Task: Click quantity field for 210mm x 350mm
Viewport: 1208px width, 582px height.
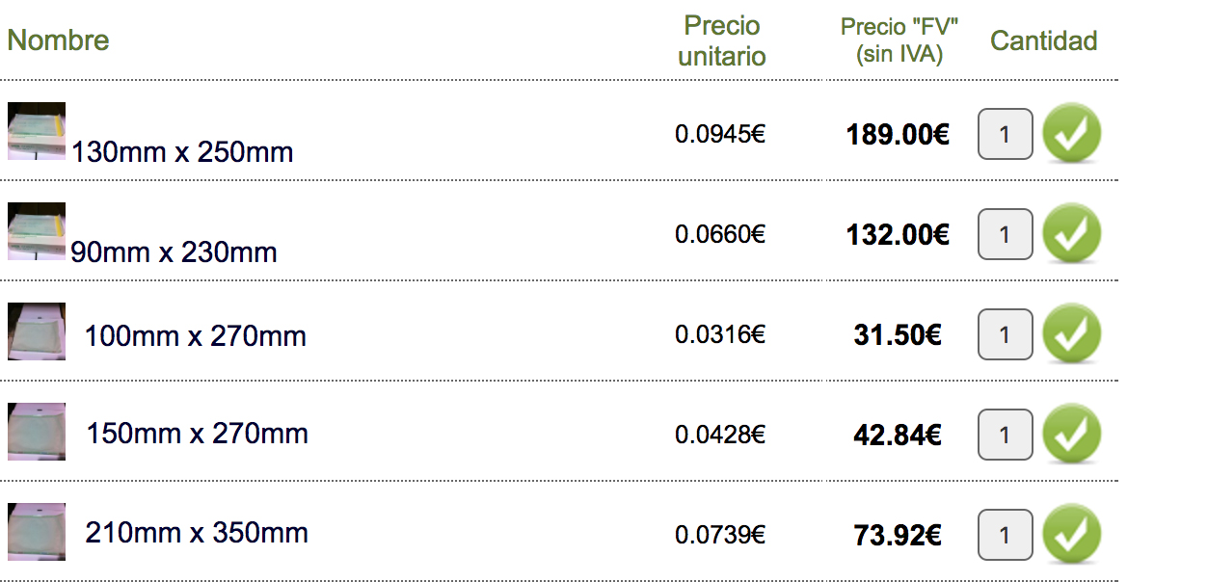Action: [x=1005, y=535]
